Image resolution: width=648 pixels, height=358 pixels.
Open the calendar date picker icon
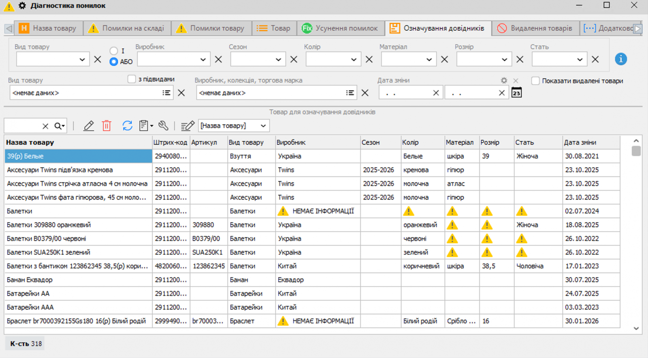click(x=516, y=93)
